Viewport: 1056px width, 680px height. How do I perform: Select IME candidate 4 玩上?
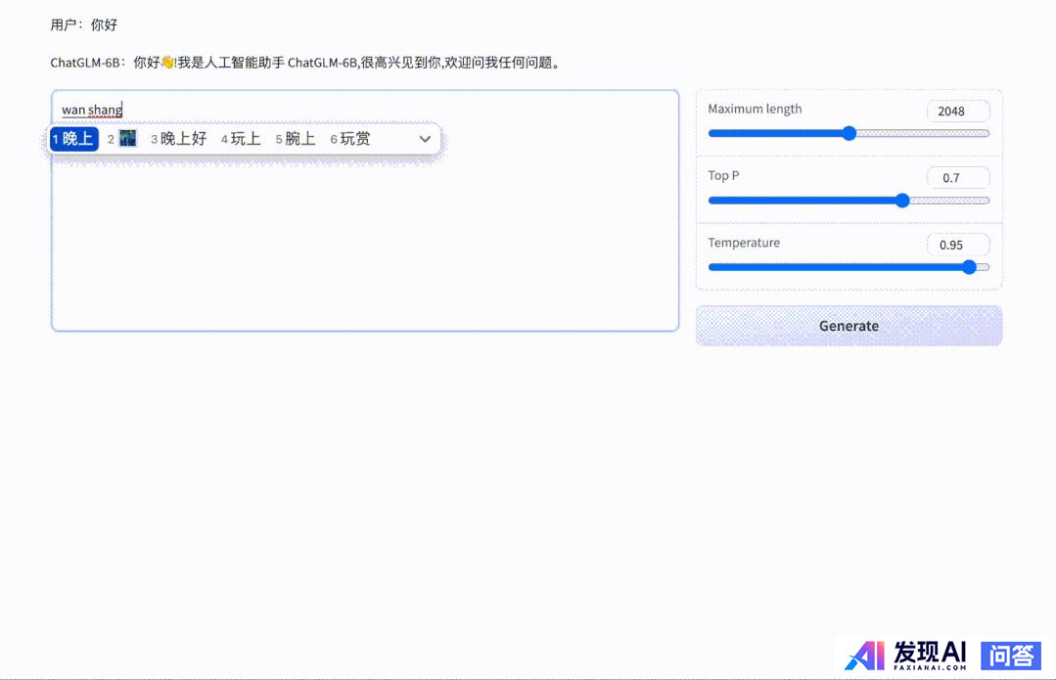[x=241, y=139]
